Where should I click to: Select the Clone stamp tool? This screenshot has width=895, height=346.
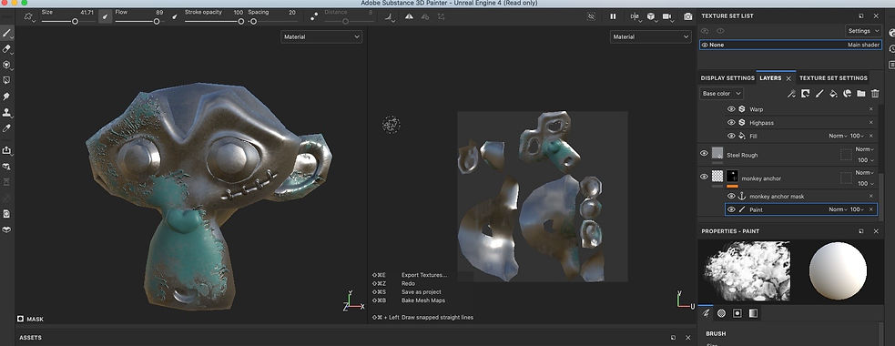point(7,113)
